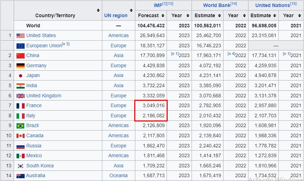
Task: Click the United States flag icon
Action: [x=20, y=36]
